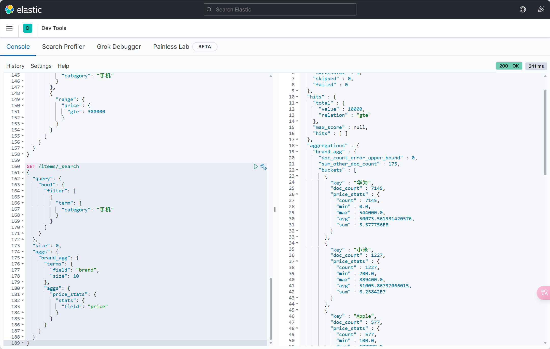Open the Painless Lab tab
This screenshot has width=550, height=349.
[x=171, y=47]
